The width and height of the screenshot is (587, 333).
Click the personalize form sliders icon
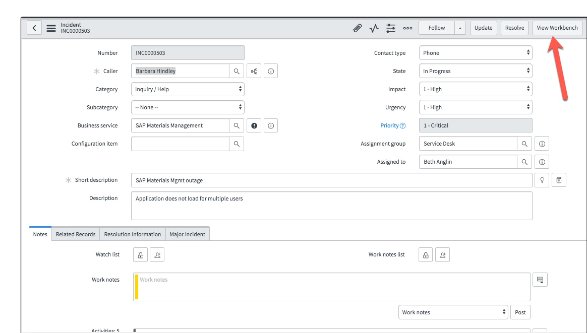390,28
